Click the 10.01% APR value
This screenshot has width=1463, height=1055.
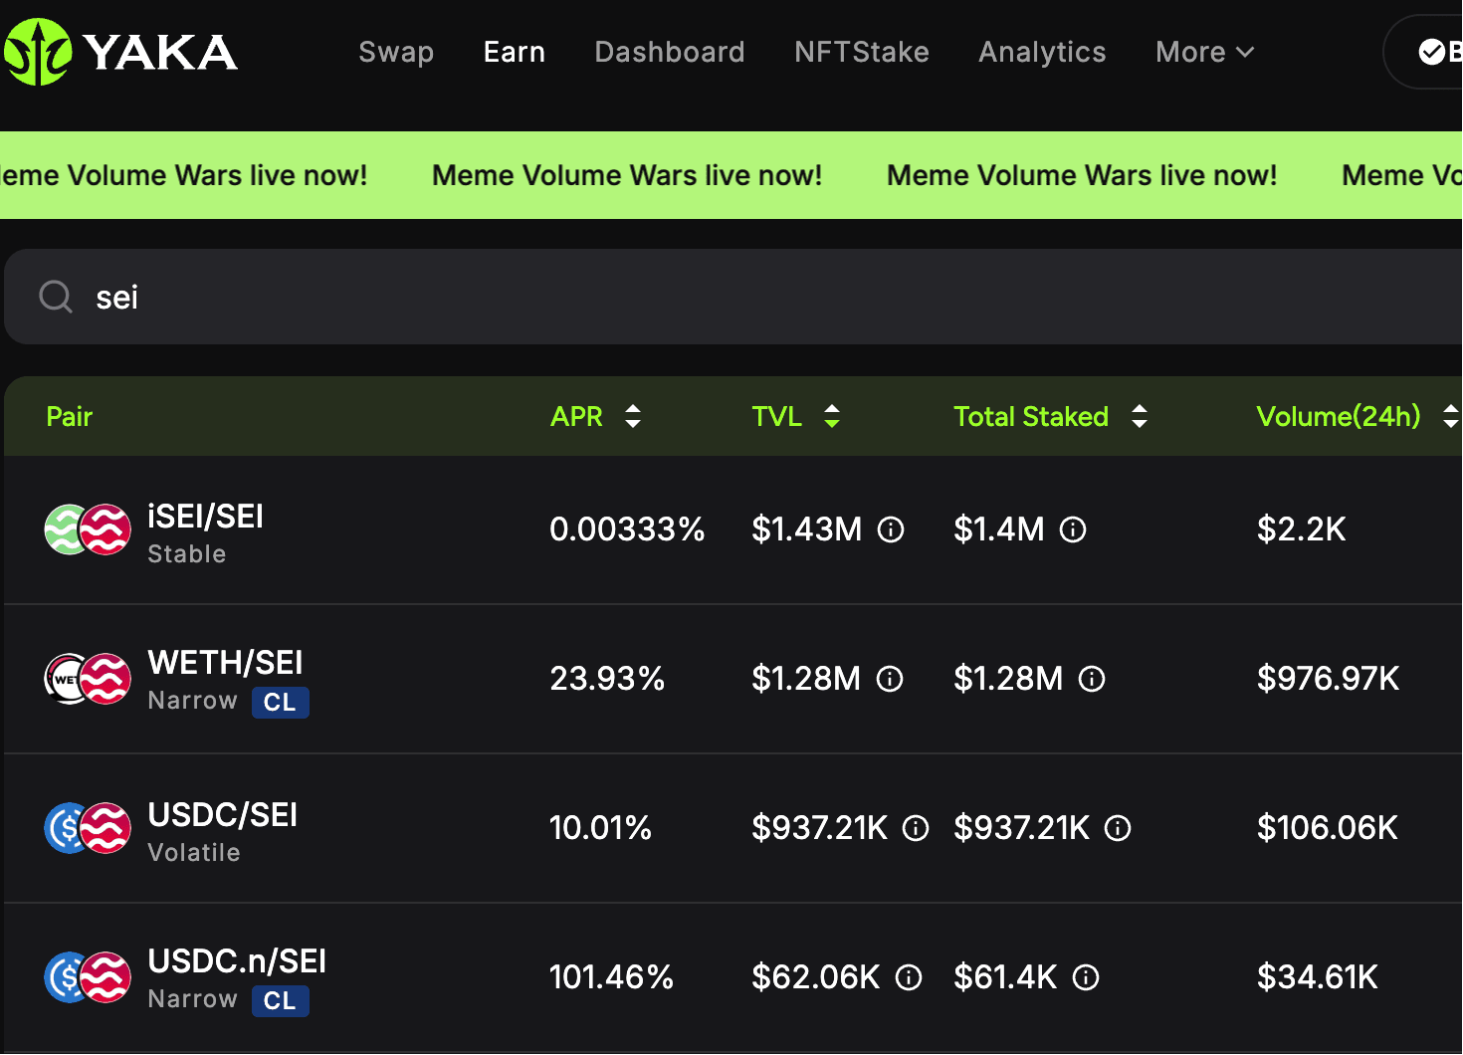600,828
